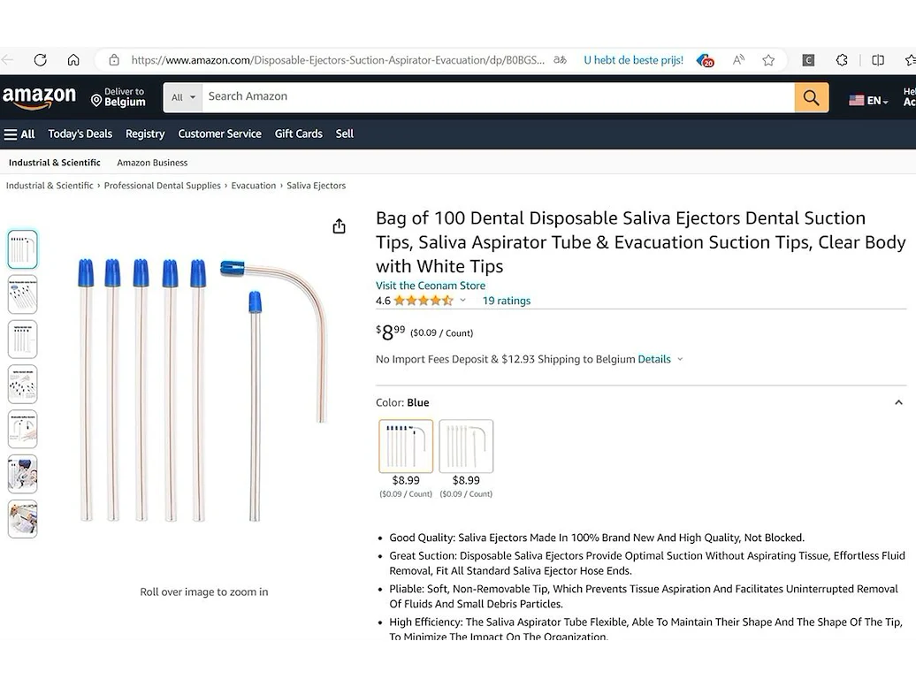Go to browser home page icon
This screenshot has height=687, width=916.
pyautogui.click(x=73, y=59)
